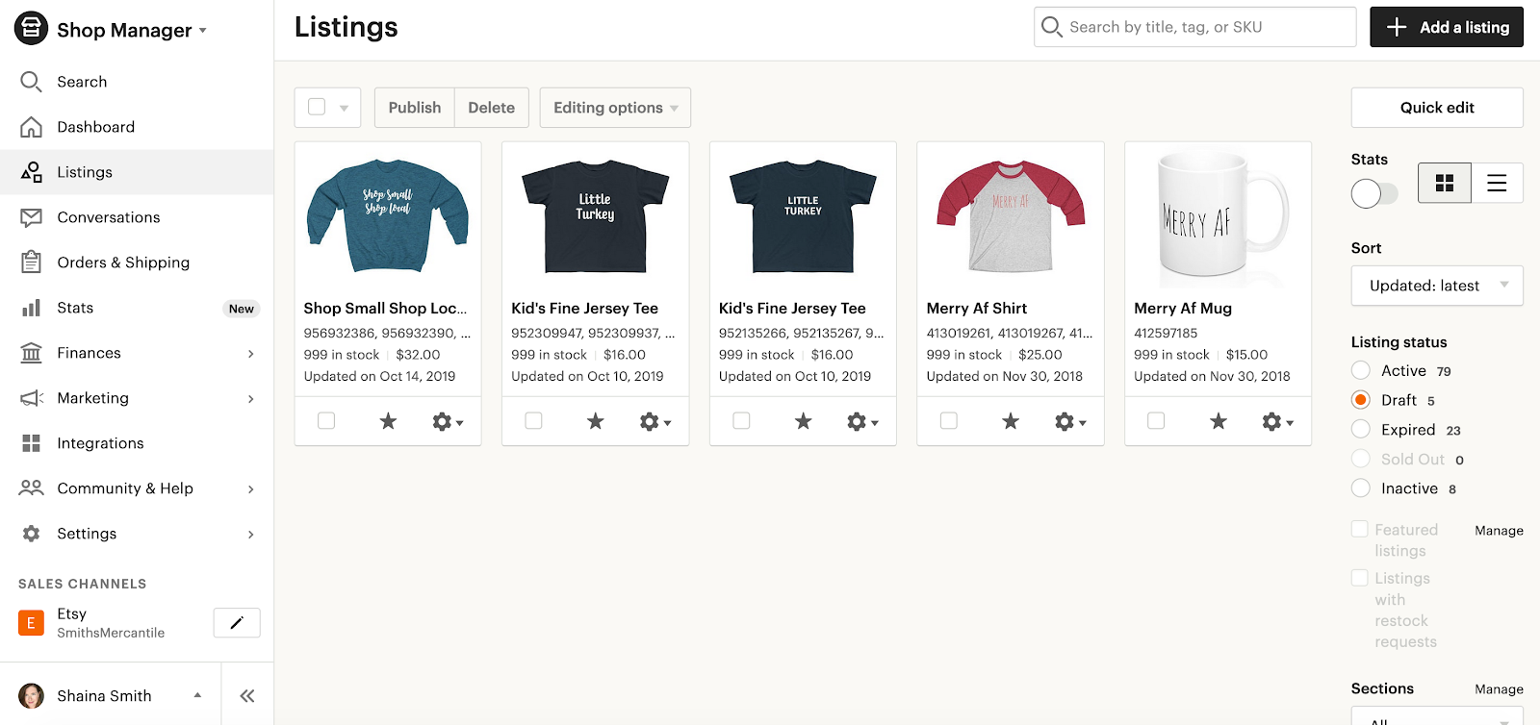Image resolution: width=1540 pixels, height=725 pixels.
Task: Open Settings in sidebar
Action: pos(137,534)
